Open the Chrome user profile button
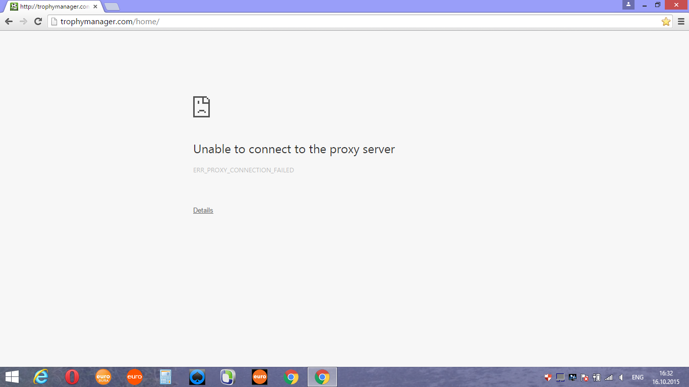689x387 pixels. point(628,5)
